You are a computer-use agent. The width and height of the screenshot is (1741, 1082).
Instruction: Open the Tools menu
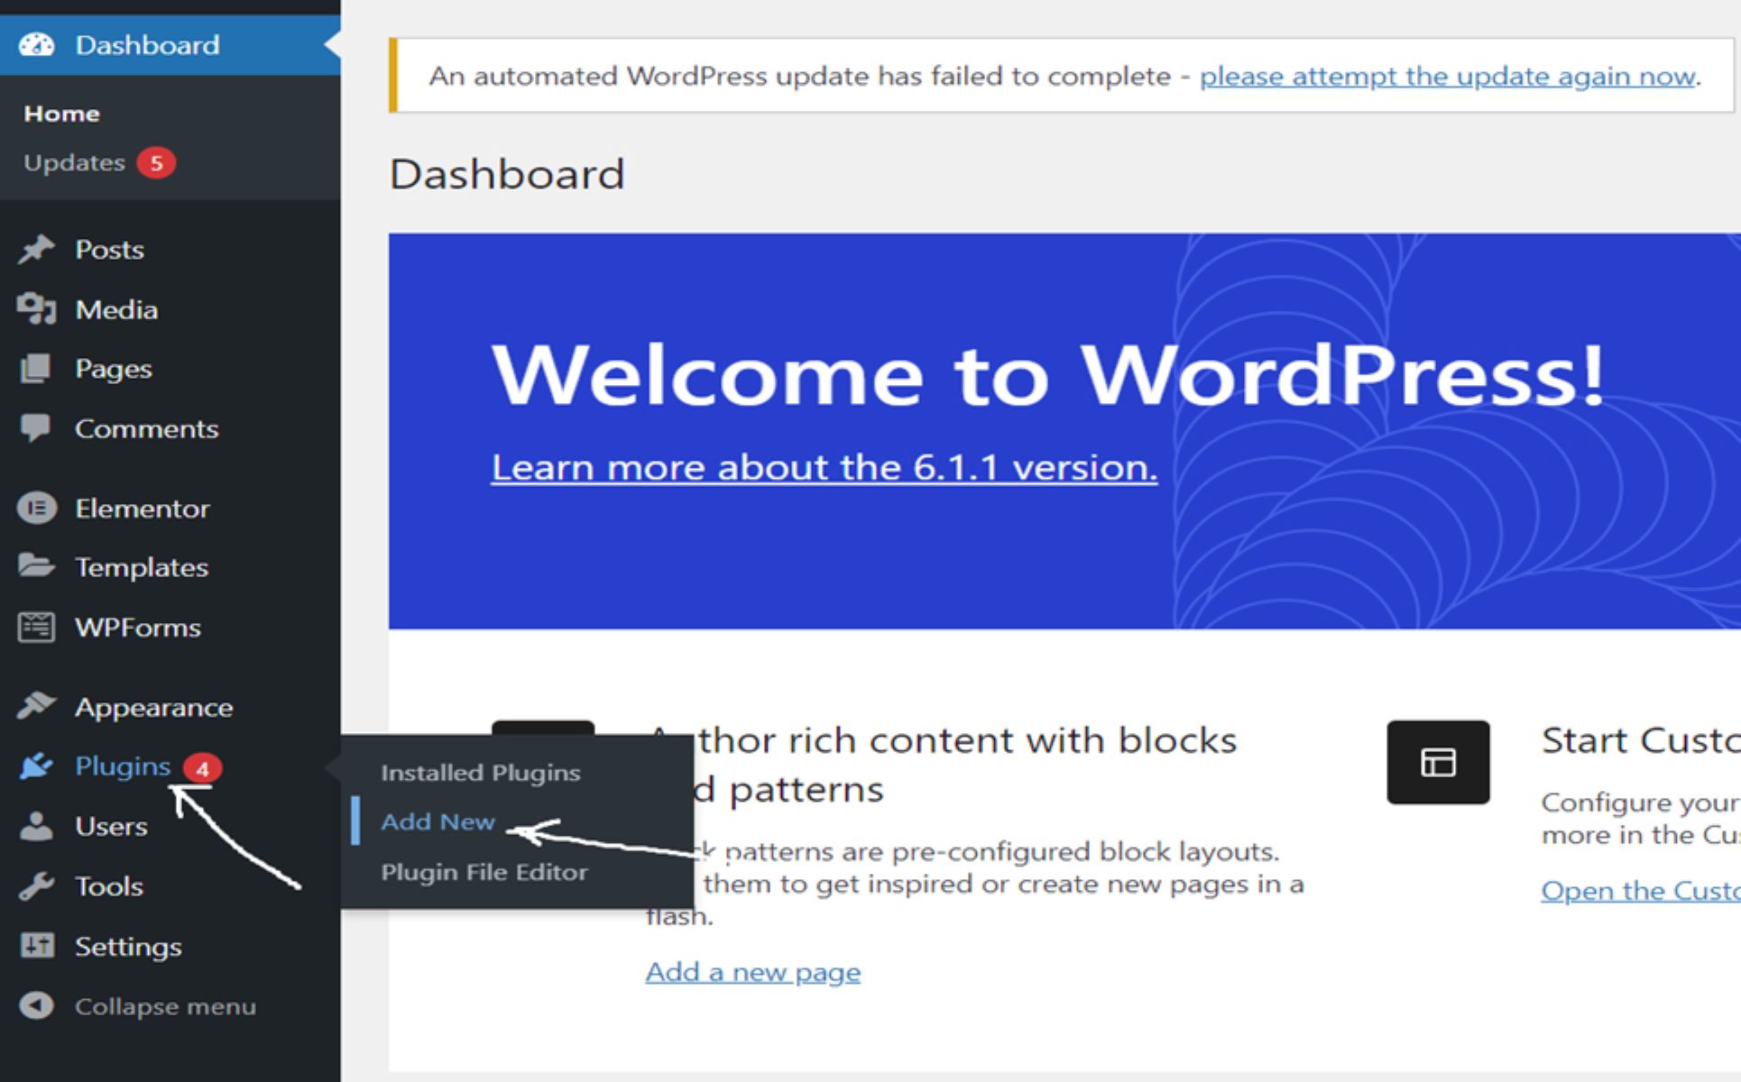coord(170,885)
